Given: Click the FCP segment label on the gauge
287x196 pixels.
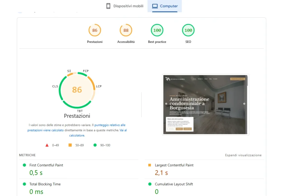Looking at the screenshot, I should click(x=86, y=71).
